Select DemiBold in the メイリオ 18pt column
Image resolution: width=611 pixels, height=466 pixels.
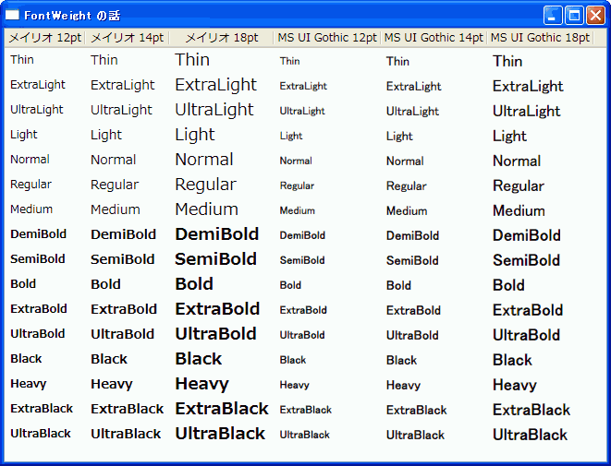[x=216, y=234]
